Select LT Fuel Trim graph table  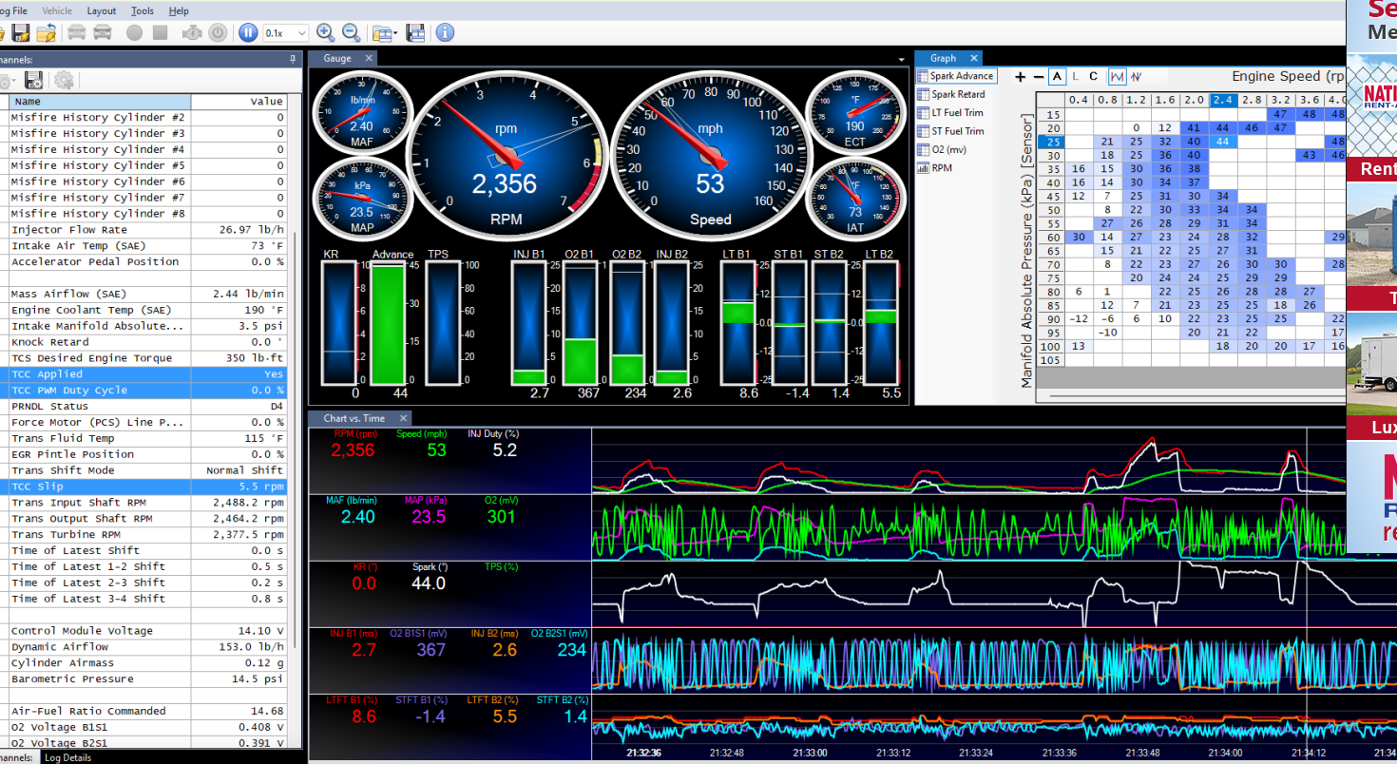pyautogui.click(x=950, y=113)
